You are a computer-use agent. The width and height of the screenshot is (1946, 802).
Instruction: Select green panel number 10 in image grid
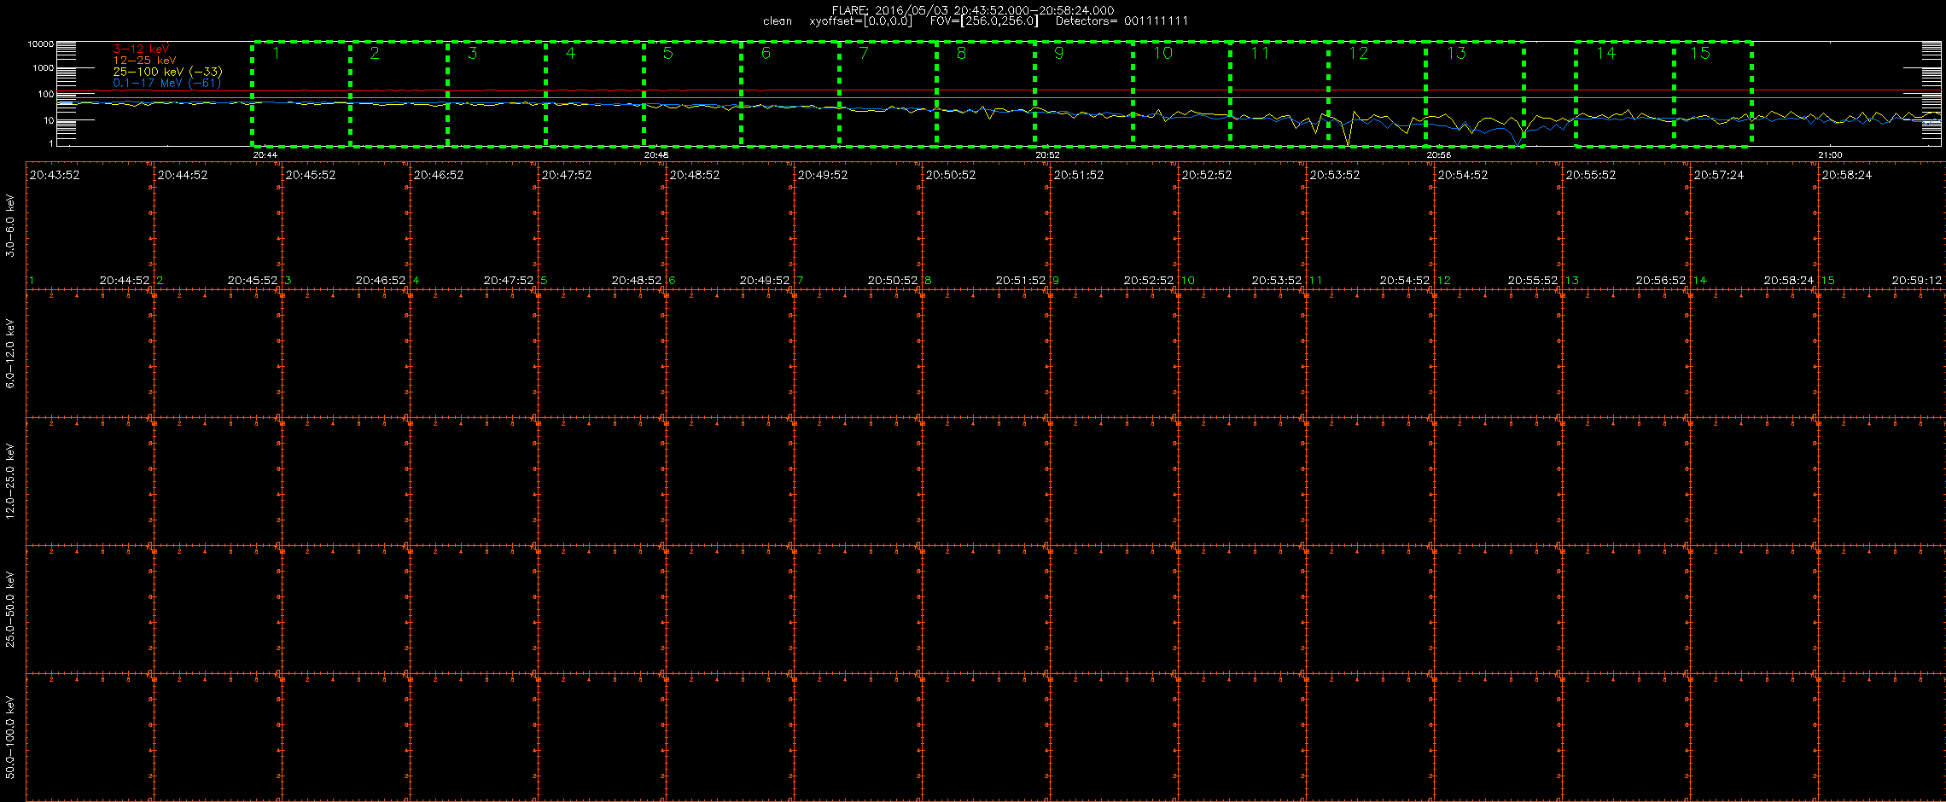coord(1188,281)
